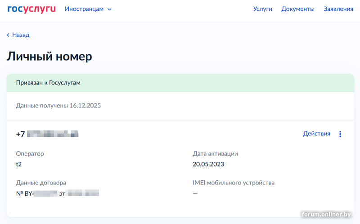Screen dimensions: 360x224
Task: Click the green Привязан к Госуслугам banner
Action: pyautogui.click(x=180, y=83)
